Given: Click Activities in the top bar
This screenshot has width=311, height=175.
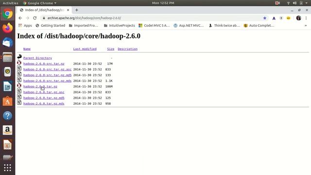Looking at the screenshot, I should click(10, 3).
